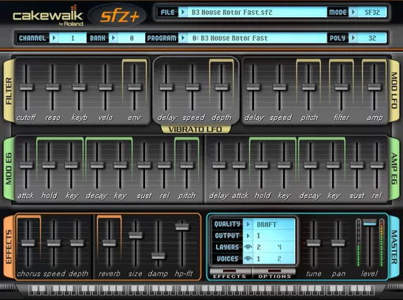Click the Output arrow icon
403x300 pixels.
[248, 236]
